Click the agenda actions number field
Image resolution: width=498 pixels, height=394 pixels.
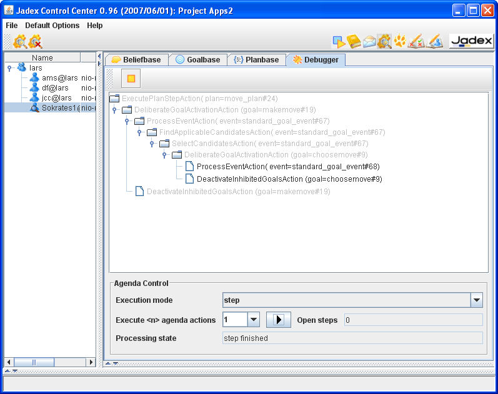(235, 320)
